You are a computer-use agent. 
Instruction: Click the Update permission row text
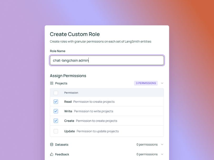pyautogui.click(x=91, y=131)
